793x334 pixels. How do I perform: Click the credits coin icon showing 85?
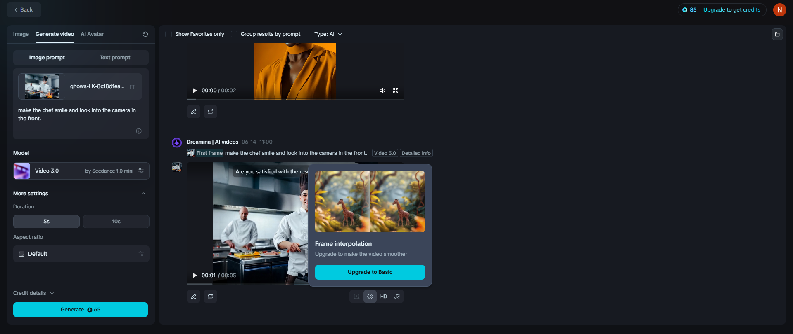coord(685,10)
